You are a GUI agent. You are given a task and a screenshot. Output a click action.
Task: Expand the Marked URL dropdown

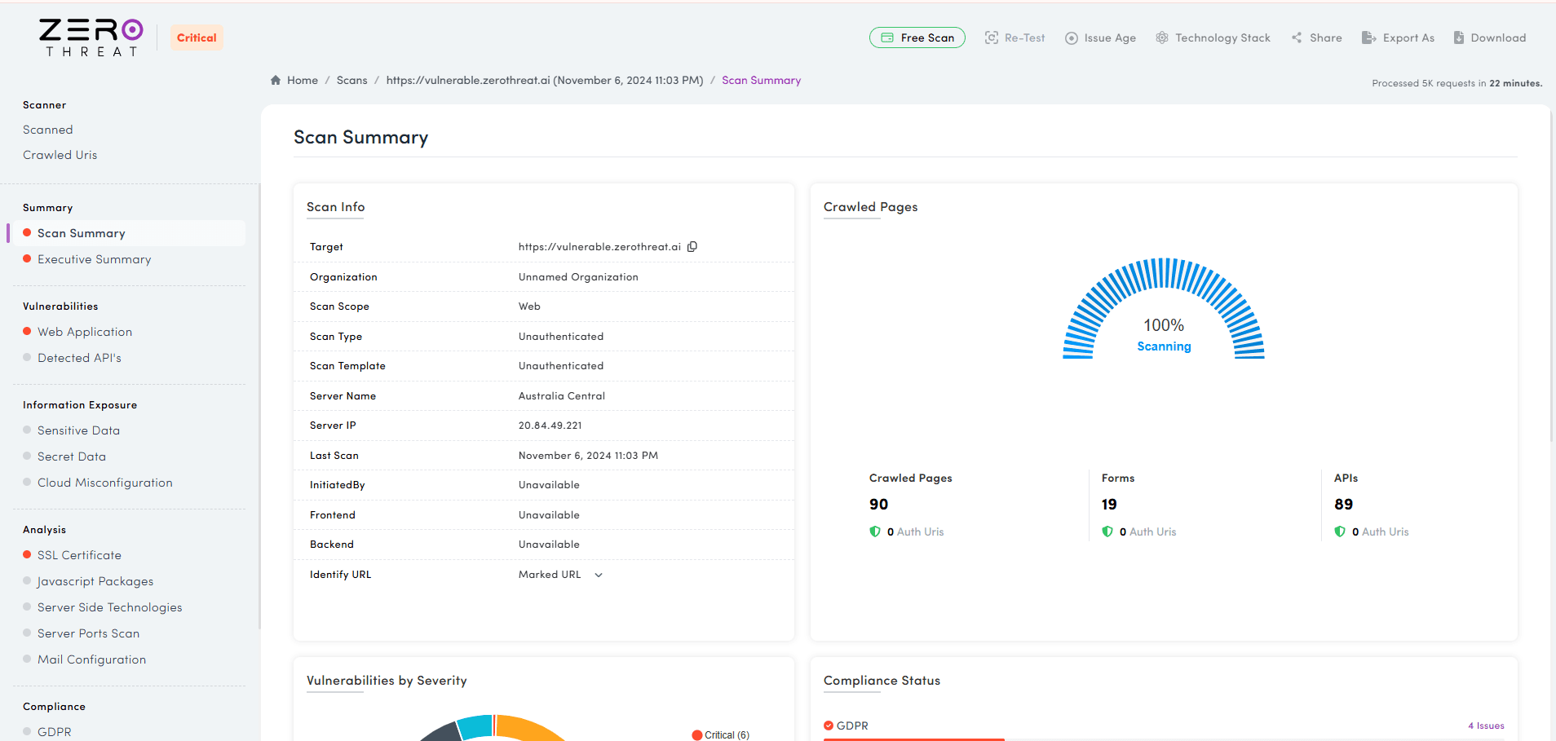pyautogui.click(x=561, y=575)
